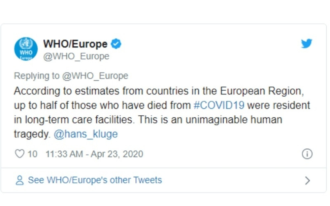Like the tweet with the heart icon
The height and width of the screenshot is (206, 330).
[20, 154]
